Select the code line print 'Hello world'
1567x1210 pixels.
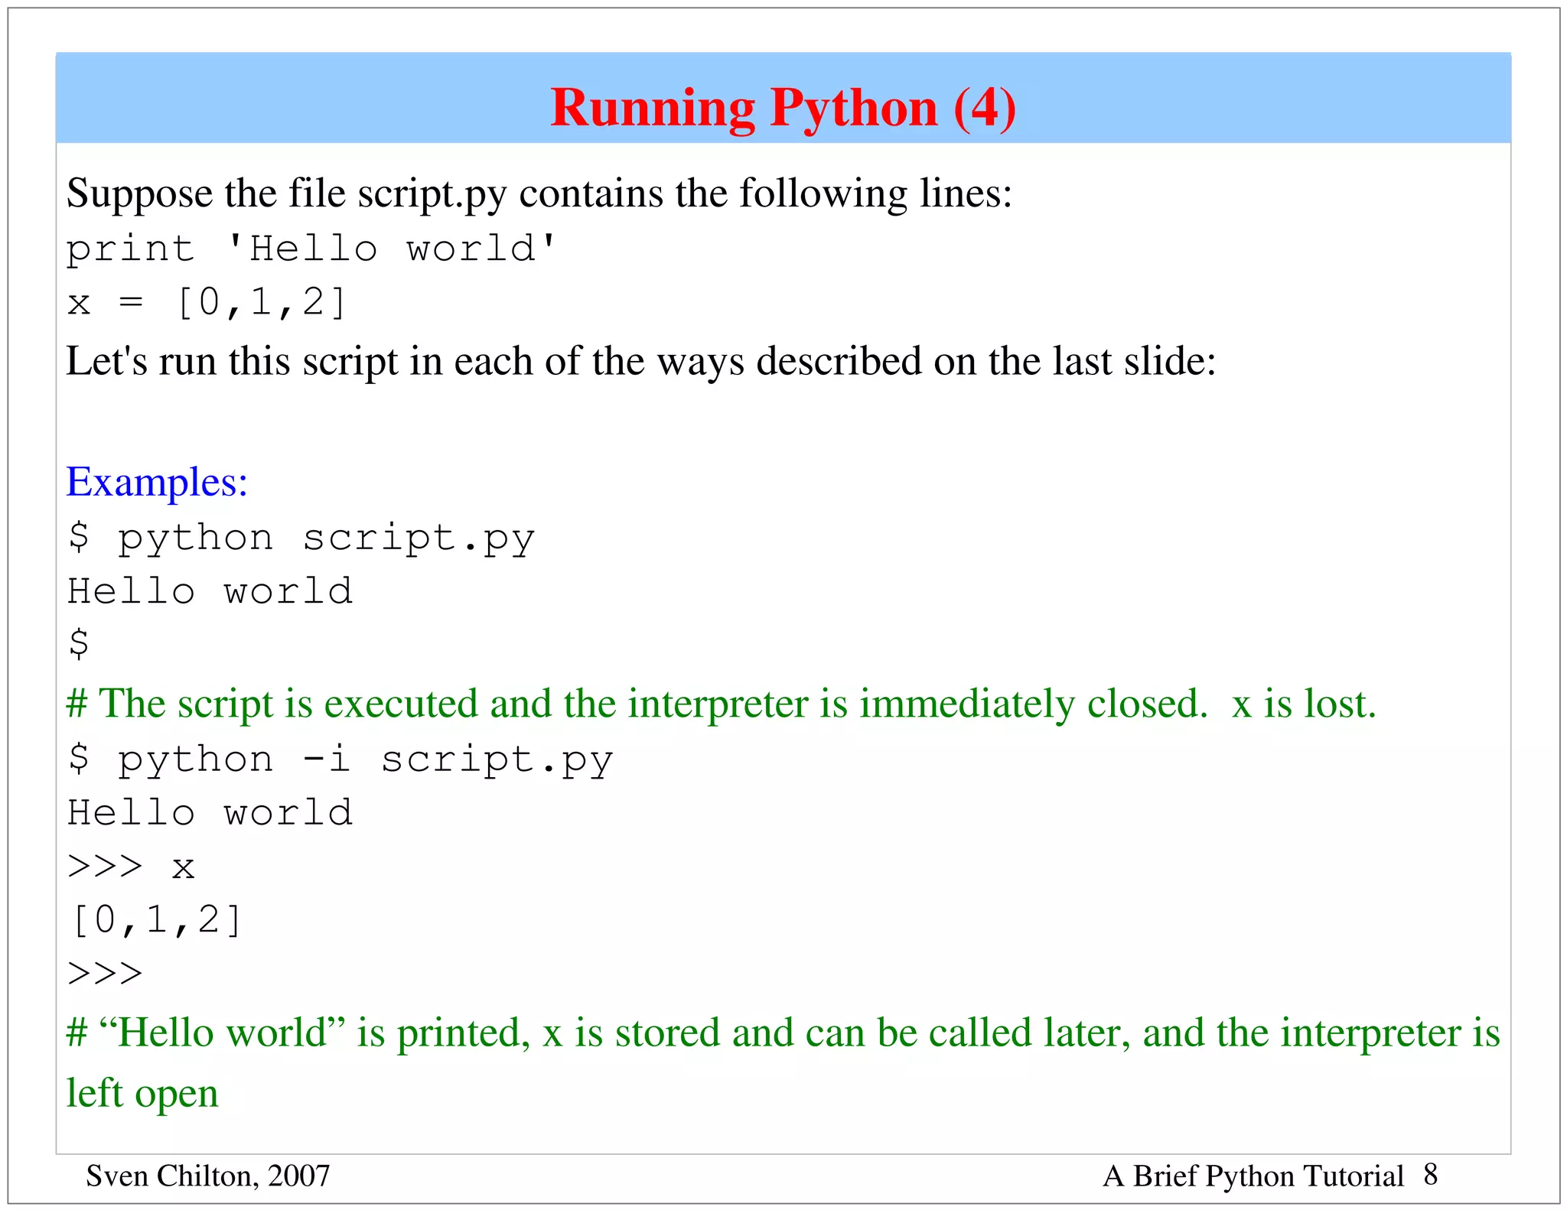[x=312, y=249]
